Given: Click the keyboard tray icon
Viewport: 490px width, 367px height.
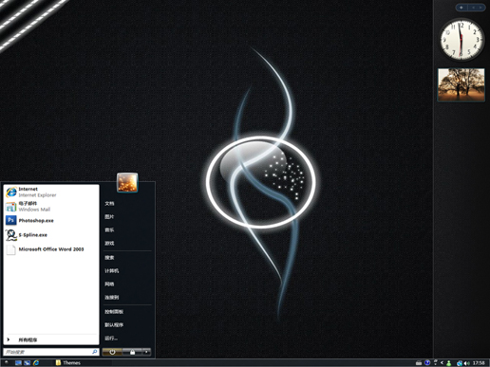Looking at the screenshot, I should [x=419, y=363].
